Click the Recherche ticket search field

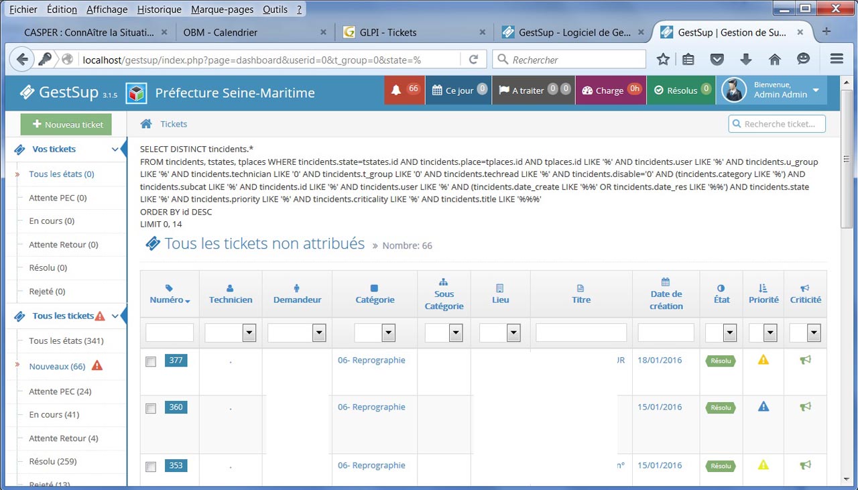[x=777, y=124]
